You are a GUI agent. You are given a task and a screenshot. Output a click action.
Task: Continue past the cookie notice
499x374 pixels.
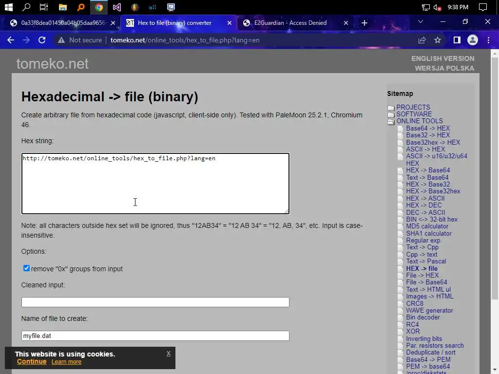(32, 362)
